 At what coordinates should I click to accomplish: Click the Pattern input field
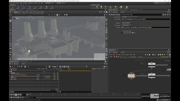(146, 27)
